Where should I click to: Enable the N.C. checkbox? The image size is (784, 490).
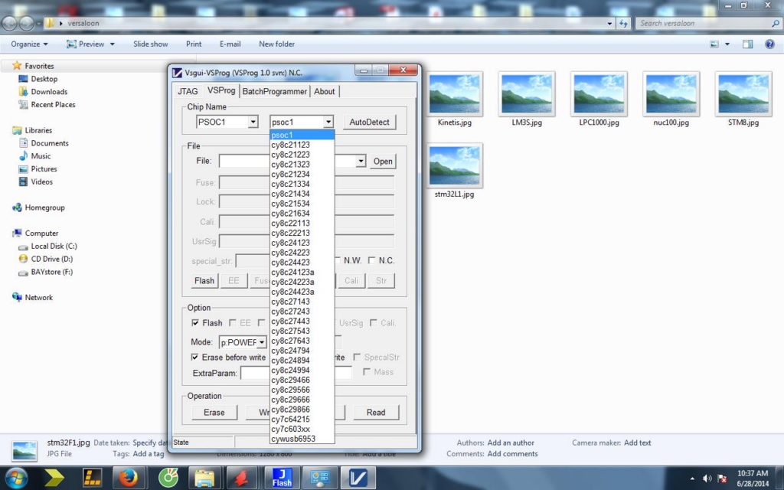372,260
